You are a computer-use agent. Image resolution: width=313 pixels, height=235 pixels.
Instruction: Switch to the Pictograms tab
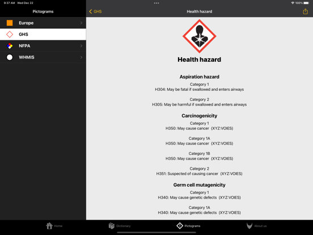click(x=188, y=226)
